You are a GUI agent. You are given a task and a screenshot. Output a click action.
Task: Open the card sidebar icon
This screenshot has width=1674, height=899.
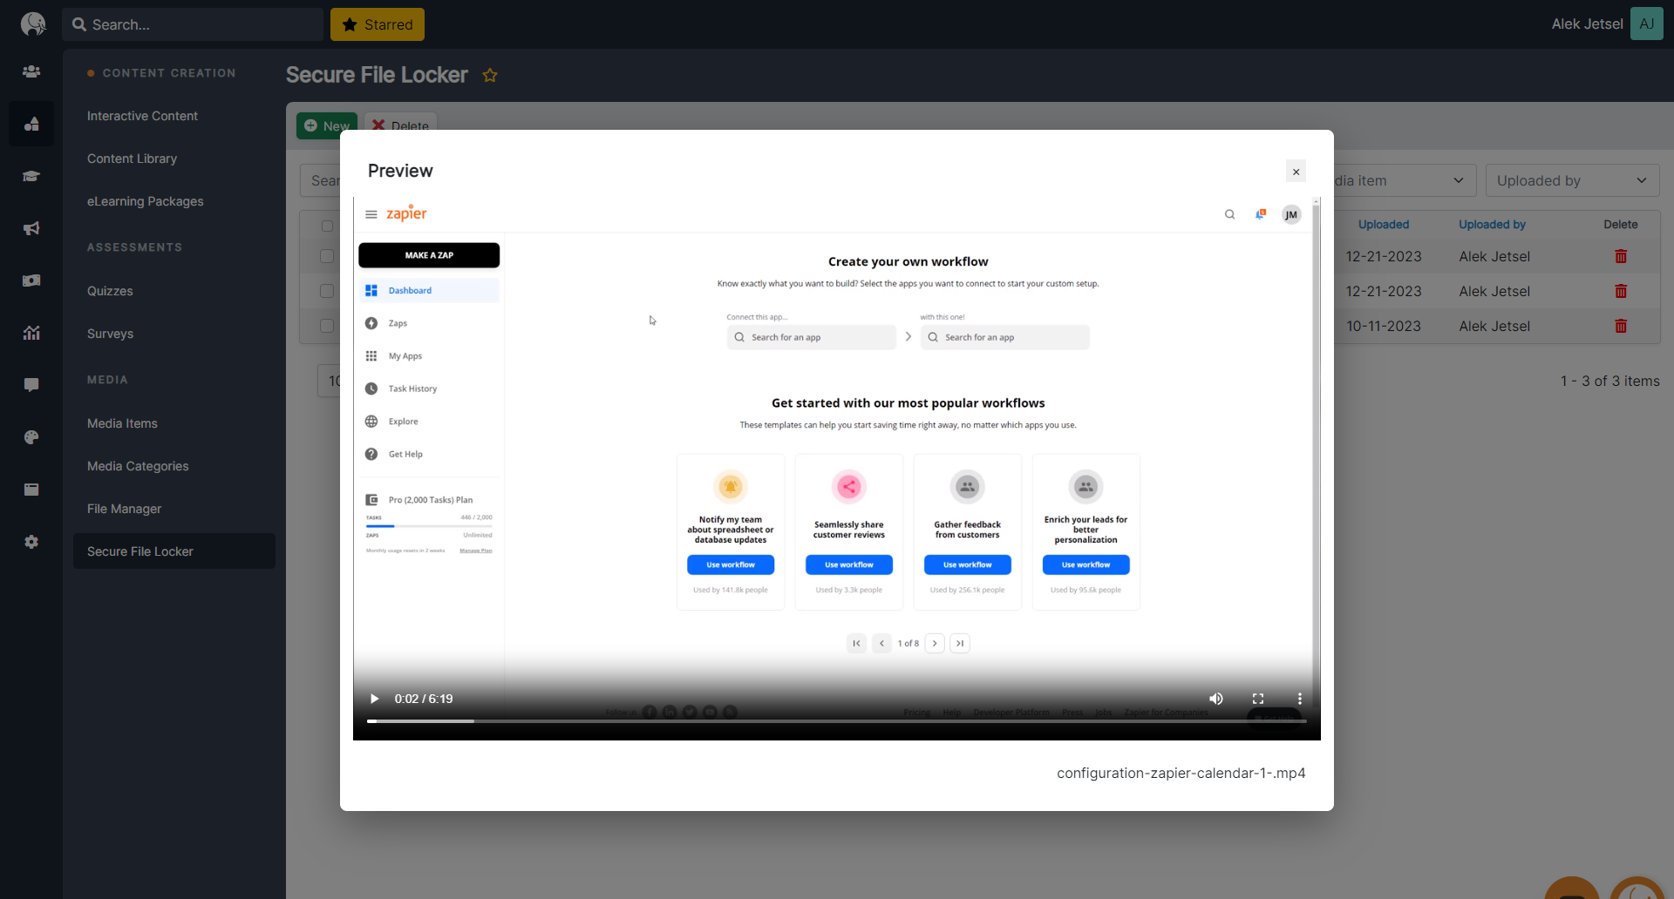[31, 490]
